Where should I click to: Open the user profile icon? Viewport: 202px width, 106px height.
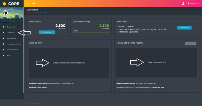(x=183, y=4)
